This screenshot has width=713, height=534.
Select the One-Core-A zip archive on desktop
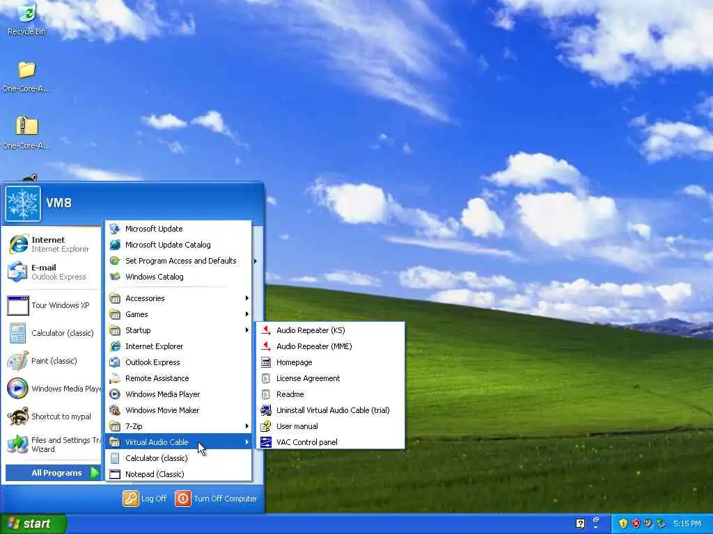(x=27, y=126)
